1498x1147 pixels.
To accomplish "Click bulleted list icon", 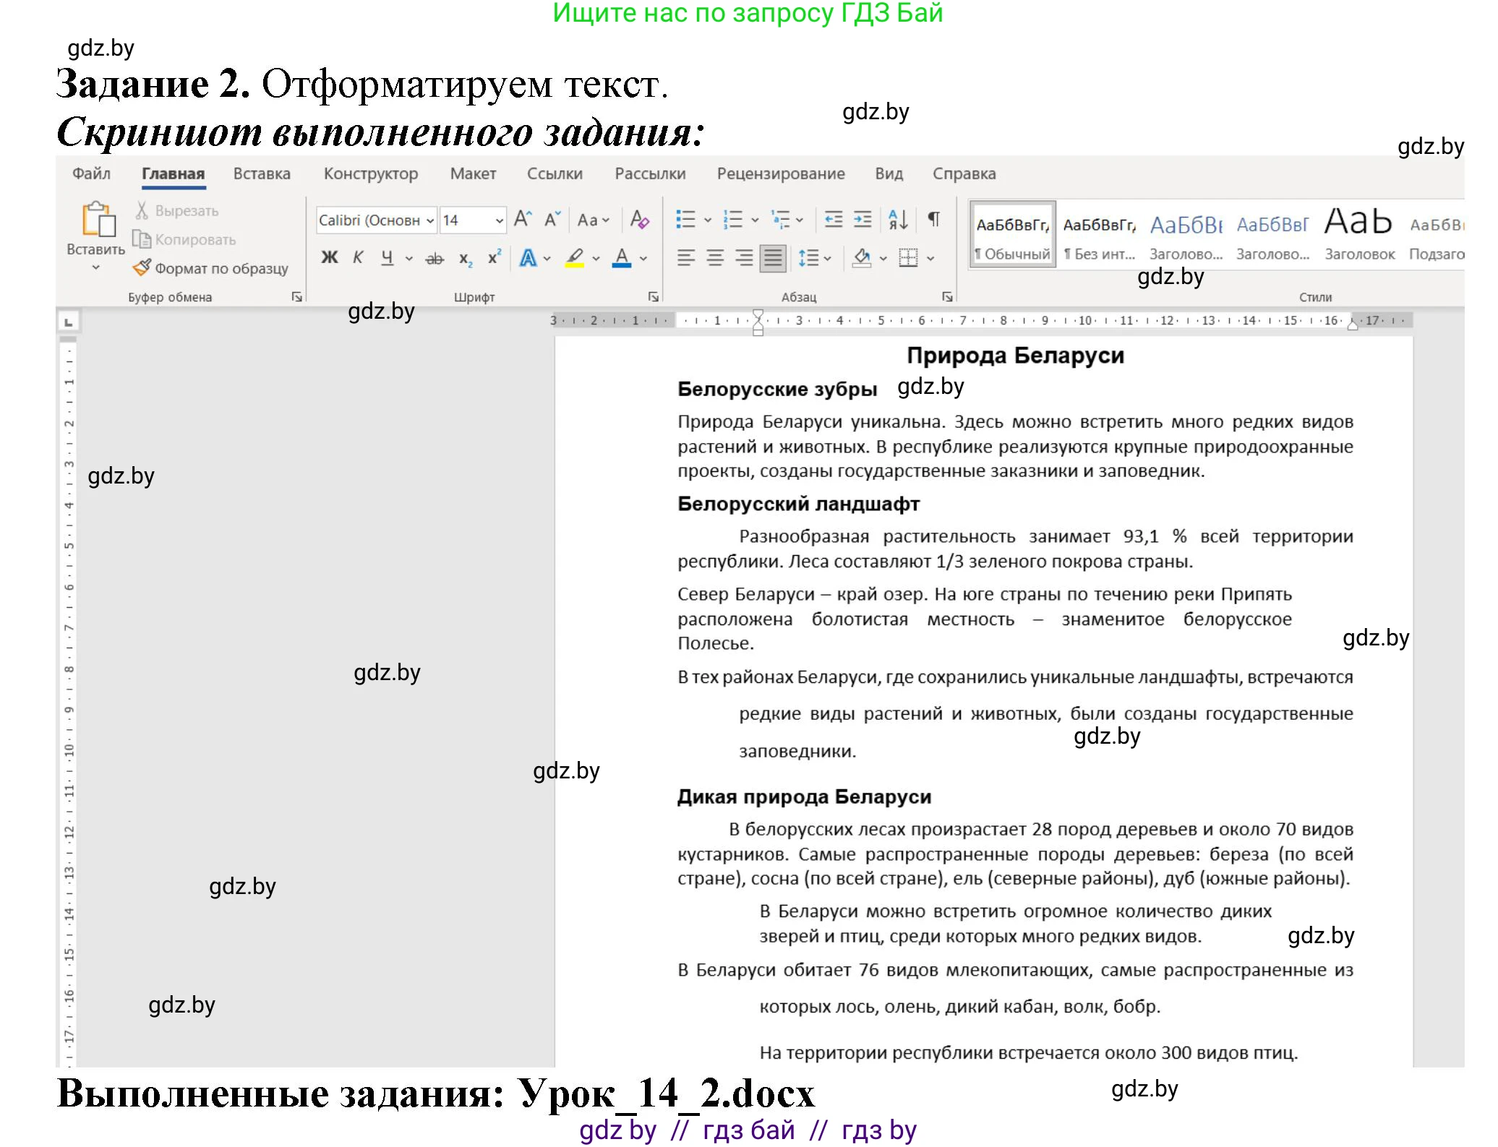I will (x=685, y=219).
